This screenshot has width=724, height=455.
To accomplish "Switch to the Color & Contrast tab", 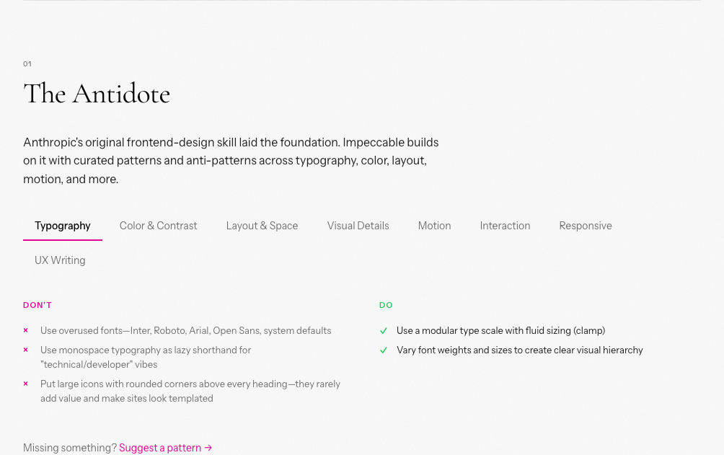I will click(158, 226).
